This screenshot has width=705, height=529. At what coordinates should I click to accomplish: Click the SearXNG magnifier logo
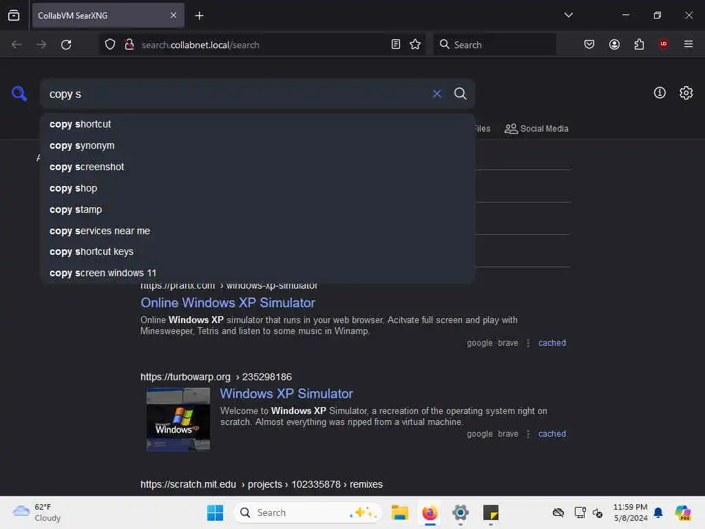click(x=19, y=94)
